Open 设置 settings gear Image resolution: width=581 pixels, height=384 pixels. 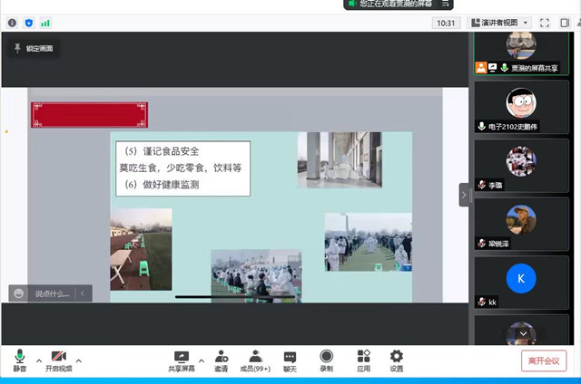pyautogui.click(x=397, y=361)
